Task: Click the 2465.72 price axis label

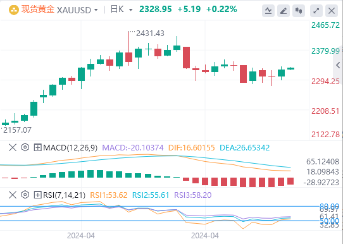Action: click(325, 25)
